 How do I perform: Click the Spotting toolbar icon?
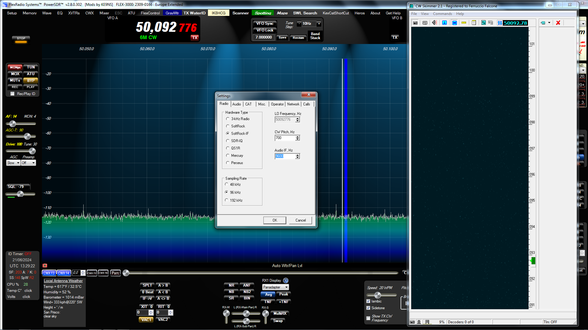click(x=262, y=13)
